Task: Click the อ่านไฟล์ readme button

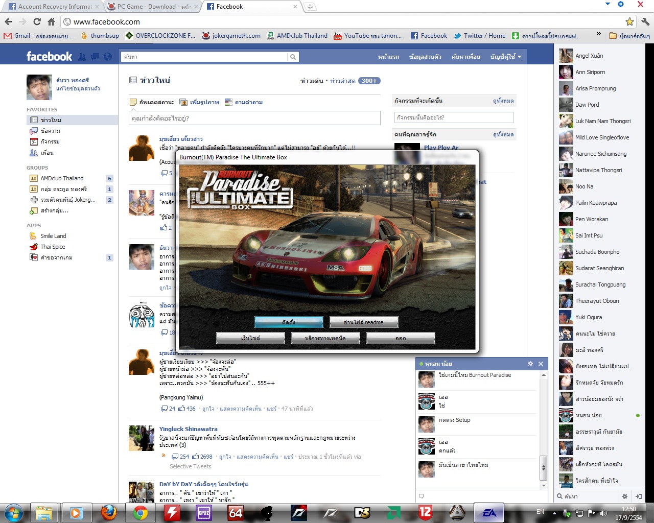Action: tap(363, 322)
